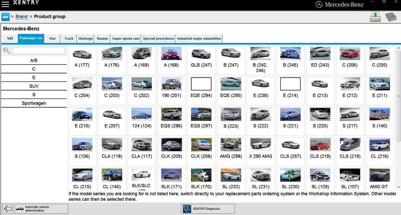Viewport: 401px width, 215px height.
Task: Open the Unimogs tab
Action: tap(85, 38)
